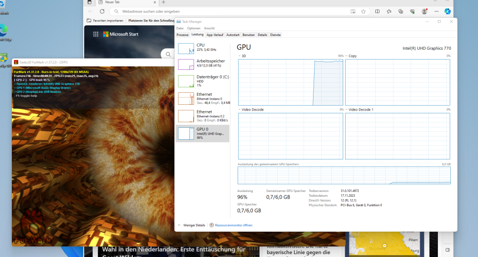
Task: Open Microsoft Edge desktop shortcut
Action: (4, 33)
